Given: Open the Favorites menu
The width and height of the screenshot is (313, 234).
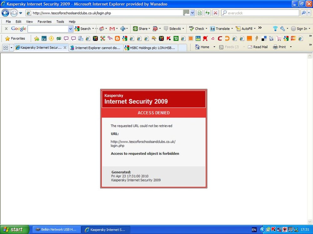Looking at the screenshot, I should pos(44,22).
